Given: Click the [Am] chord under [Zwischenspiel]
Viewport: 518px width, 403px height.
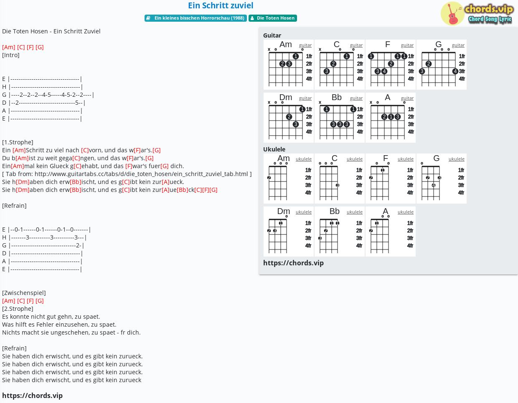Looking at the screenshot, I should pos(9,301).
